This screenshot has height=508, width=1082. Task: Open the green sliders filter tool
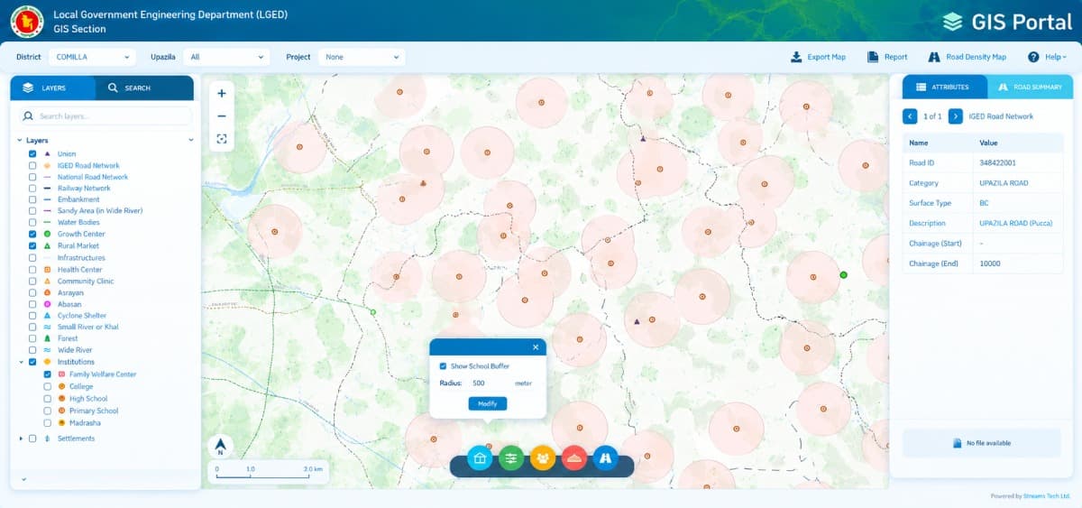[511, 458]
